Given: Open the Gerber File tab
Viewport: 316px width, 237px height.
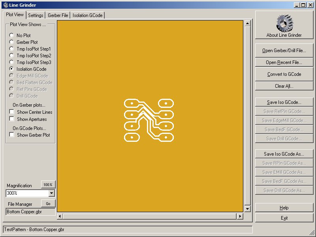Looking at the screenshot, I should coord(58,15).
